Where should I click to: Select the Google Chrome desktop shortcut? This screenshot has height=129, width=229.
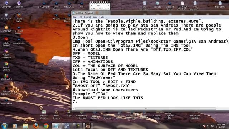6,66
